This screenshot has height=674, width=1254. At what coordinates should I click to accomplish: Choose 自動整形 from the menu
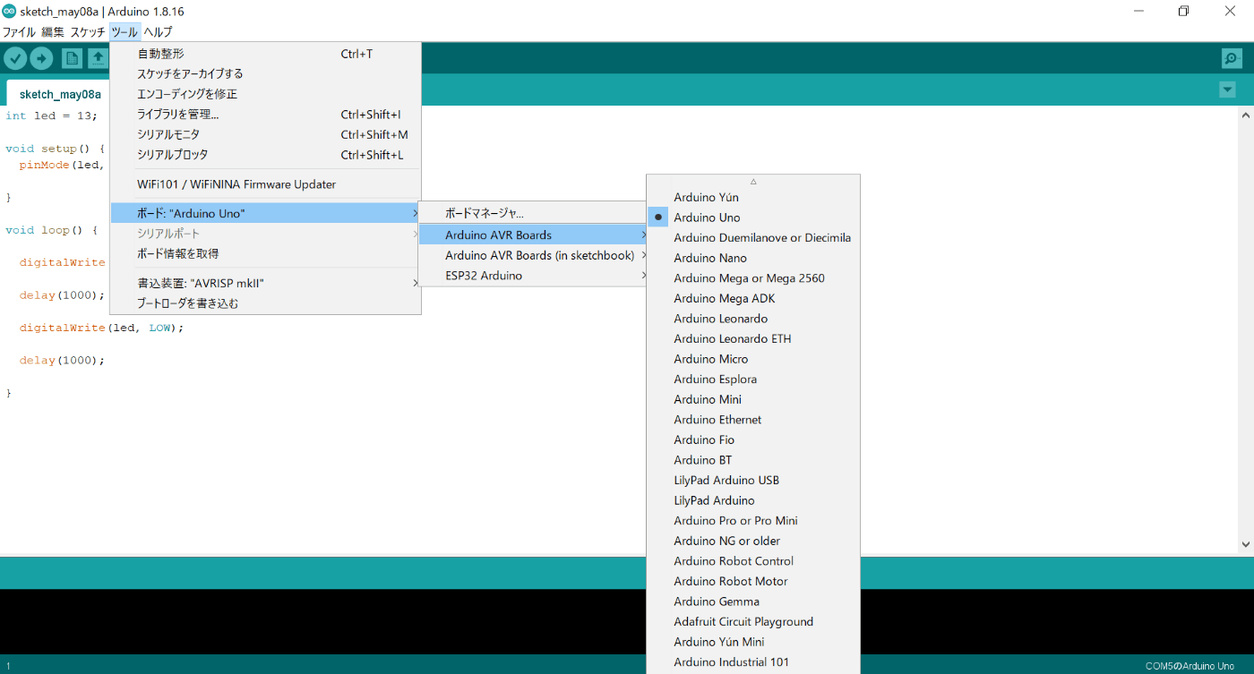[265, 54]
